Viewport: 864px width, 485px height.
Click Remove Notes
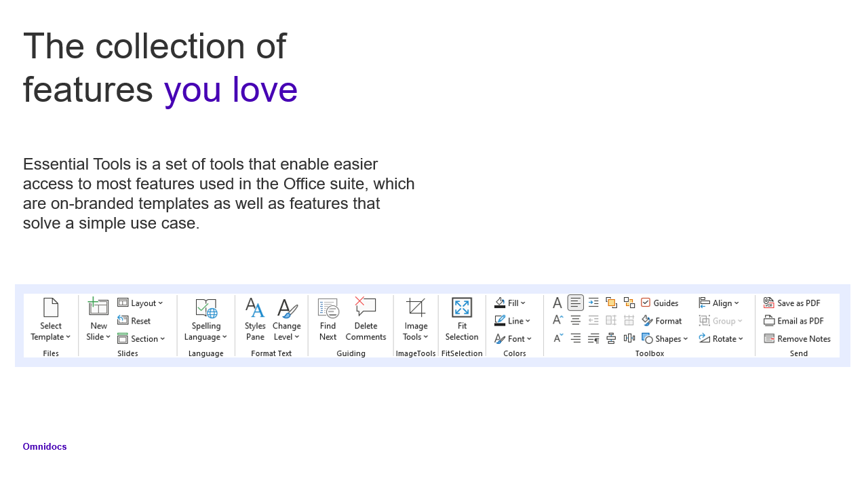[x=797, y=338]
